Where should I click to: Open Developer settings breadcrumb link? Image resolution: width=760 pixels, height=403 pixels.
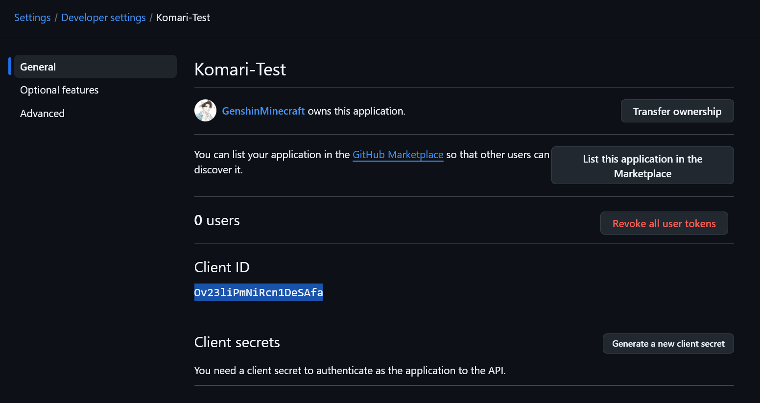[103, 18]
